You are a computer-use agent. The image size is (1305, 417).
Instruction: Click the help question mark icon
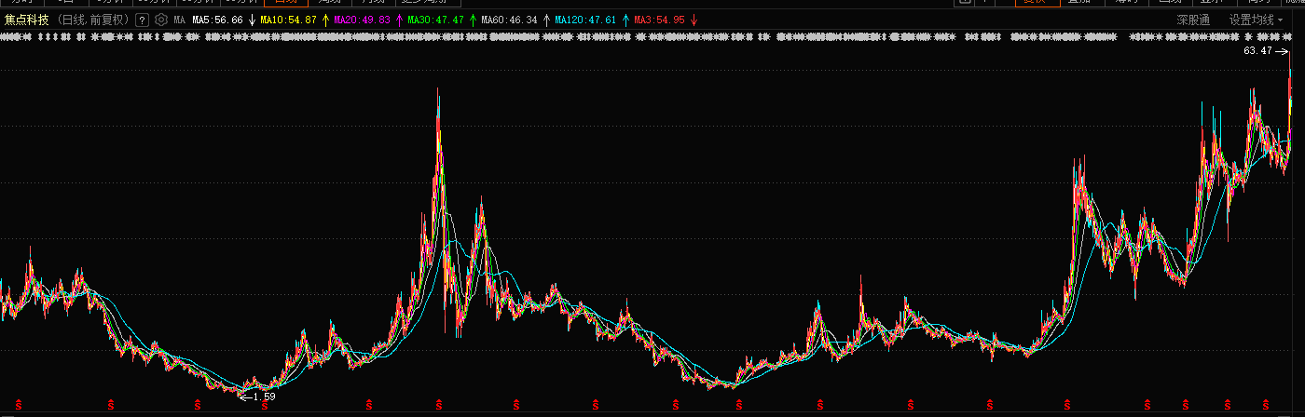coord(142,20)
